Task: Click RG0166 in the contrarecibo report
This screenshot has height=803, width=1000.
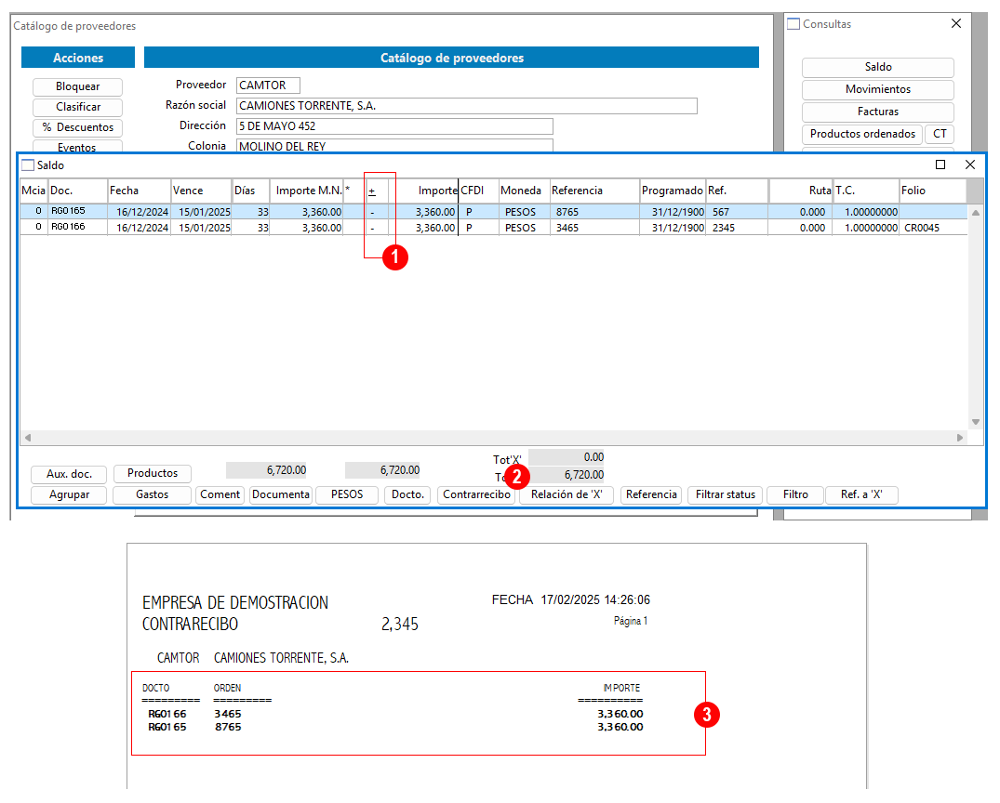Action: 167,715
